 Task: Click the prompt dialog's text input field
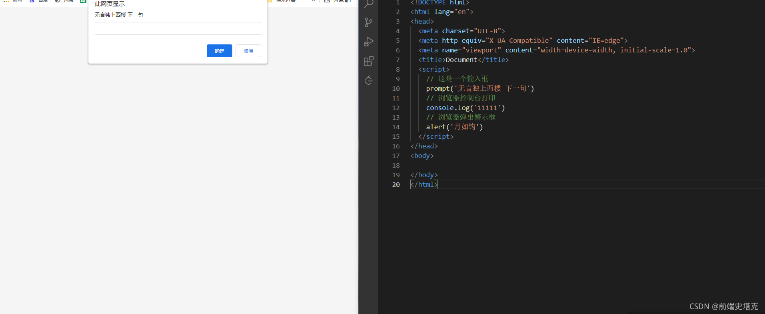coord(178,28)
